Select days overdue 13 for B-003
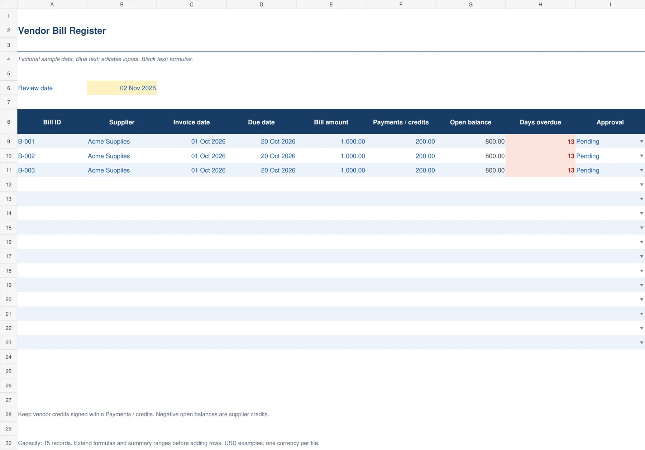This screenshot has width=645, height=450. [x=540, y=170]
